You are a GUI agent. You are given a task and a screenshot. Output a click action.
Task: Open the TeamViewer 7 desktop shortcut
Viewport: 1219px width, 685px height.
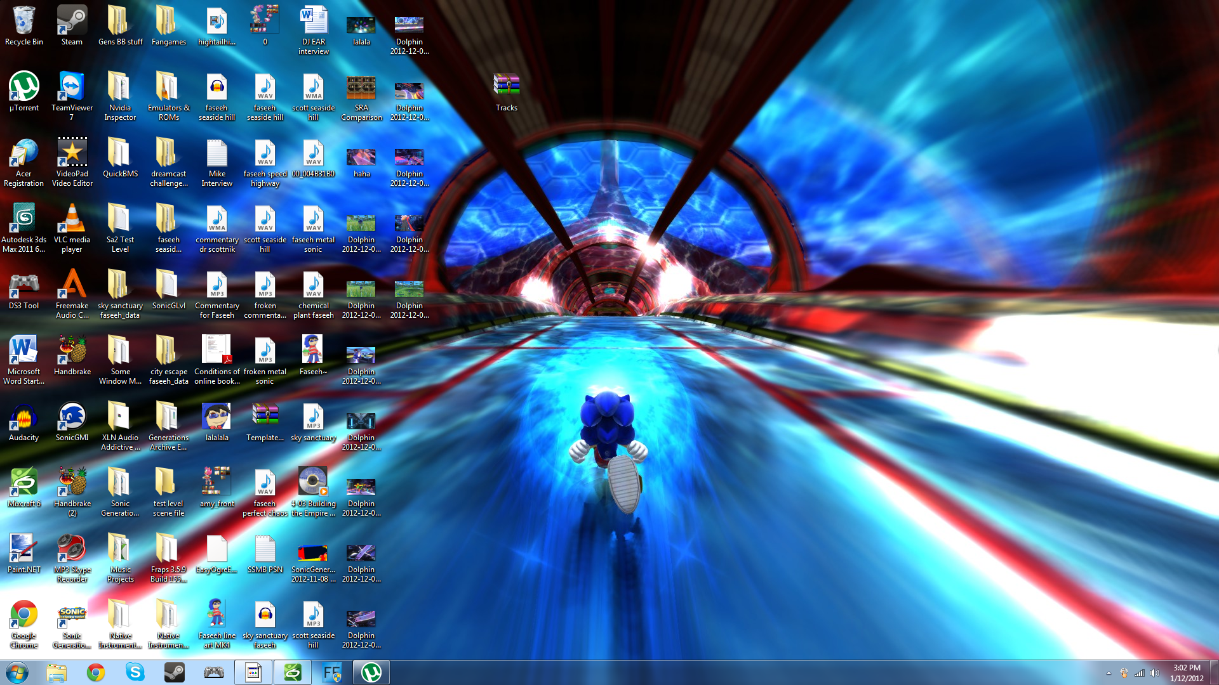tap(72, 96)
